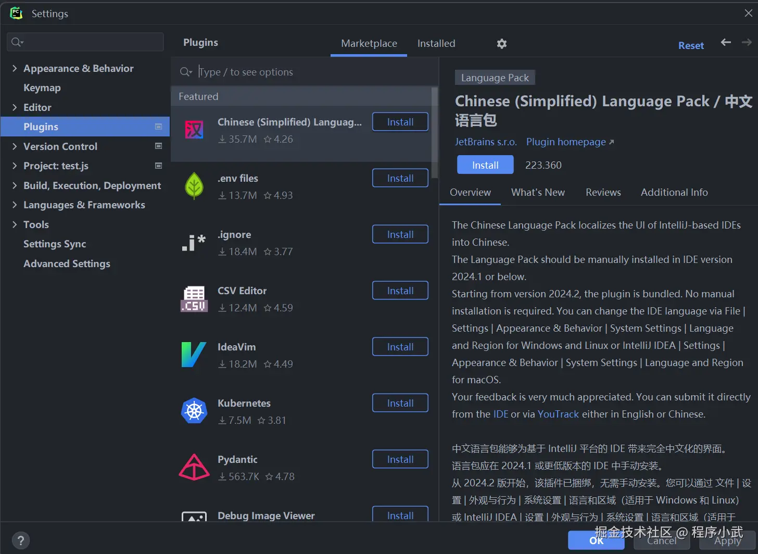Click the .env files leaf icon

pos(194,186)
